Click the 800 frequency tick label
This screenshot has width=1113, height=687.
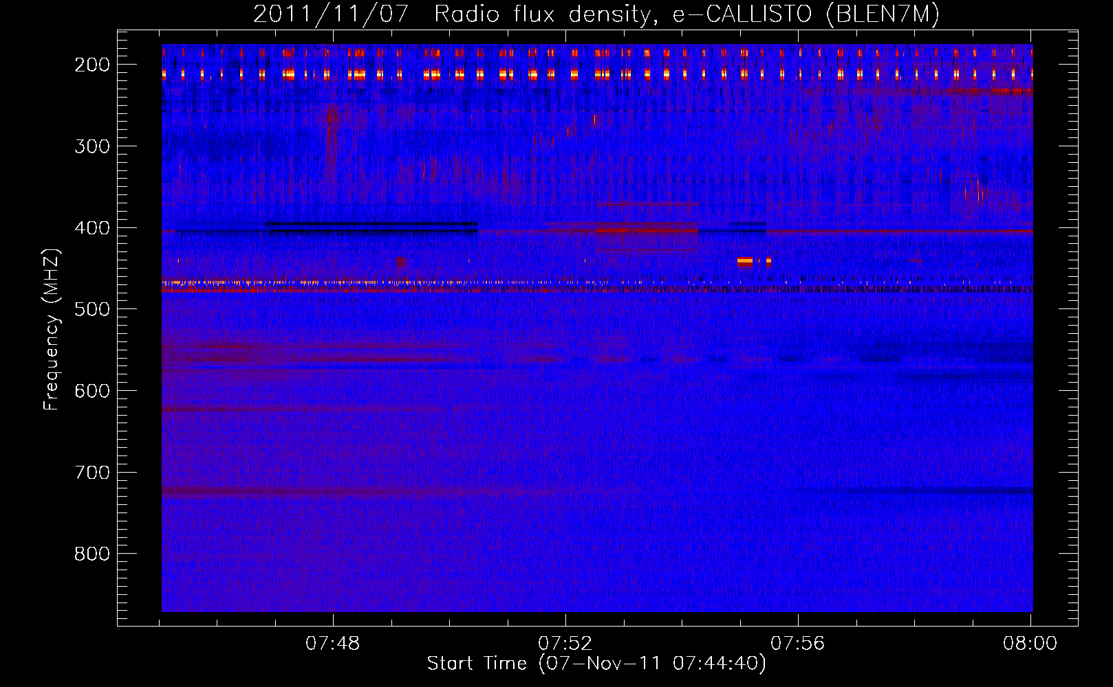click(92, 554)
